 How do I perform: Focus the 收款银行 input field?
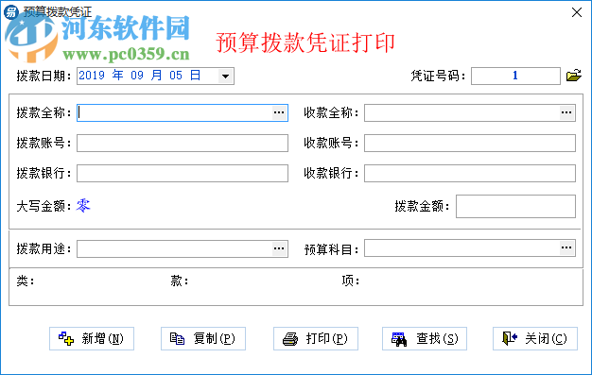pos(470,173)
